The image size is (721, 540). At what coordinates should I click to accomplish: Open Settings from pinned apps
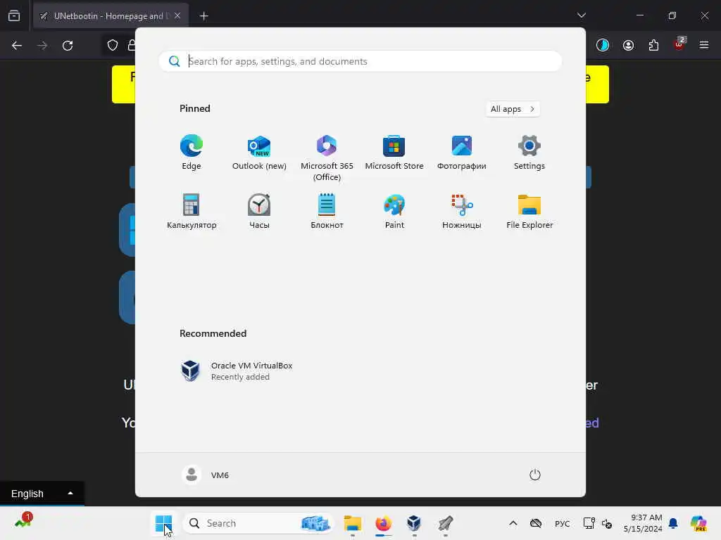click(x=529, y=153)
